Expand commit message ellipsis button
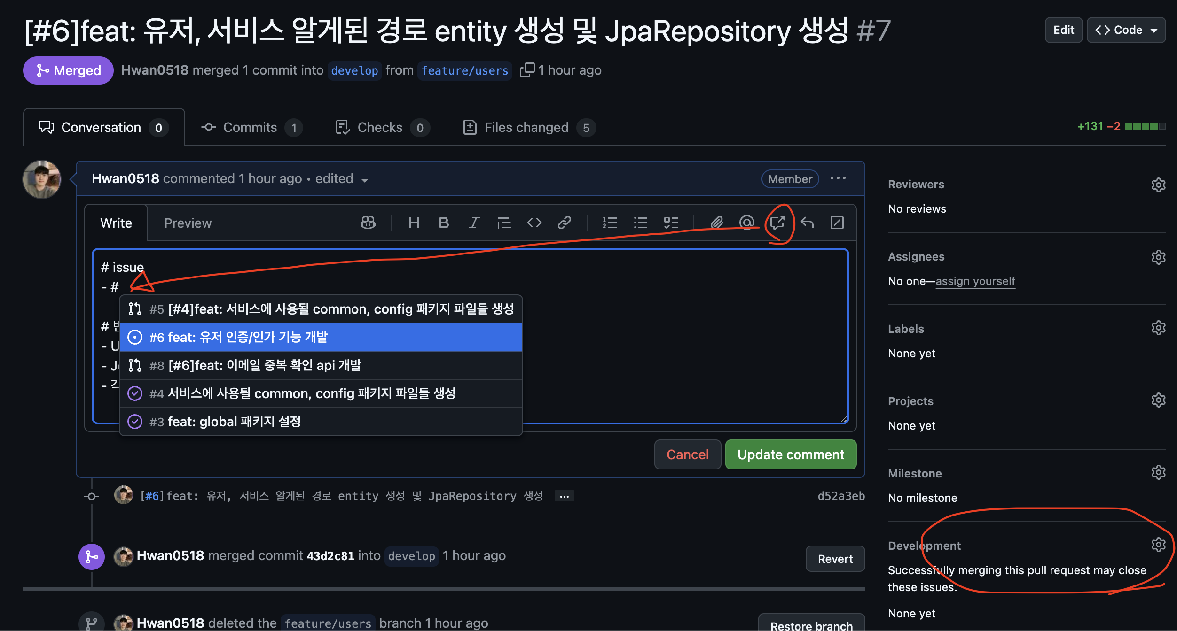 [564, 496]
